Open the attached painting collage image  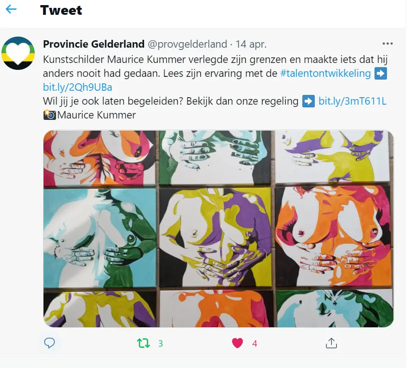tap(218, 229)
